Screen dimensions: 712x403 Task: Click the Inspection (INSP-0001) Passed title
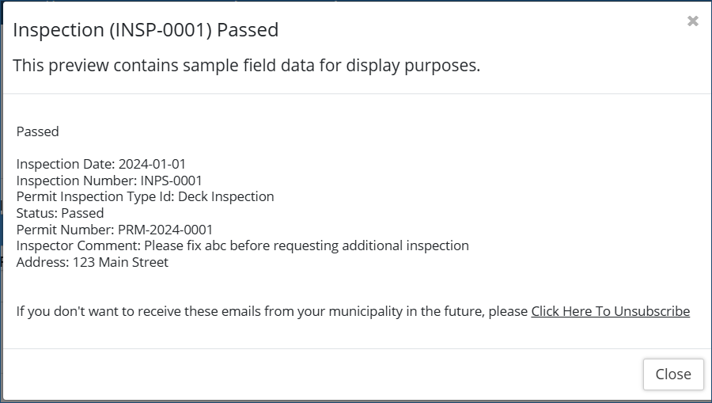[x=146, y=30]
